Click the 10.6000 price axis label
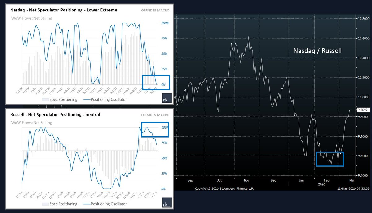Screen dimensions: 372x213 [363, 39]
